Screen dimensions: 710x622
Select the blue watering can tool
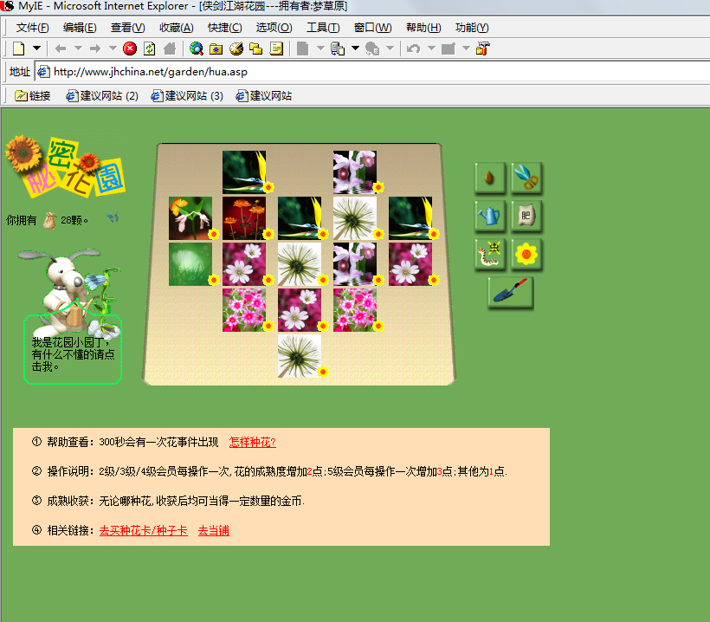tap(490, 216)
